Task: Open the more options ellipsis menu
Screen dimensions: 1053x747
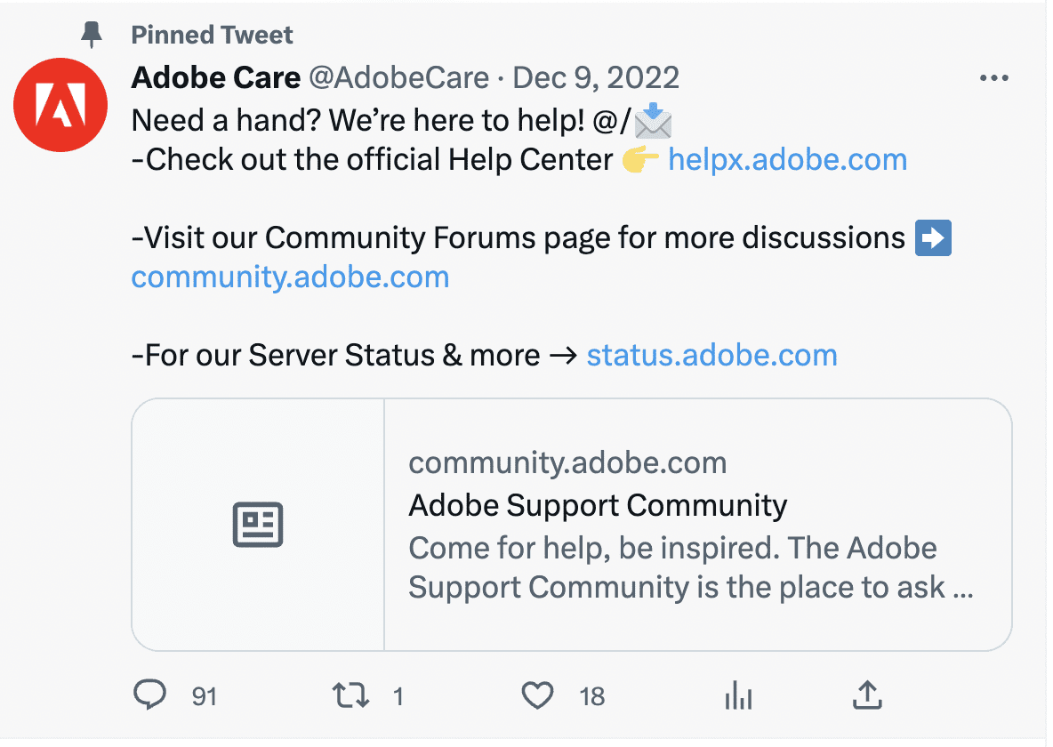Action: point(993,78)
